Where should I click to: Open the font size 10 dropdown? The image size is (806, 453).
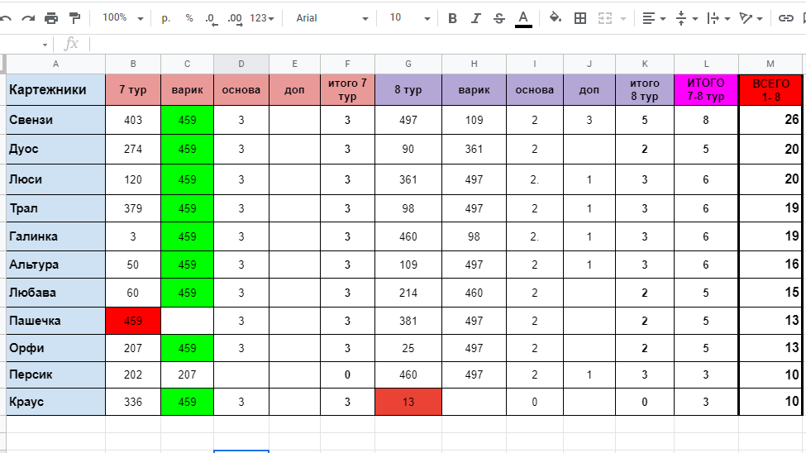pyautogui.click(x=409, y=18)
